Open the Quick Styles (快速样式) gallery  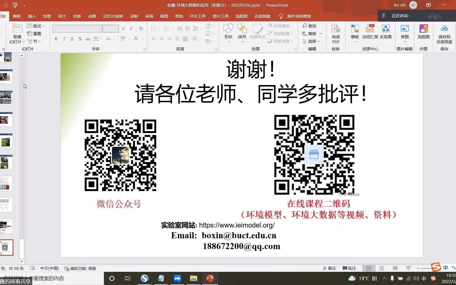point(257,32)
